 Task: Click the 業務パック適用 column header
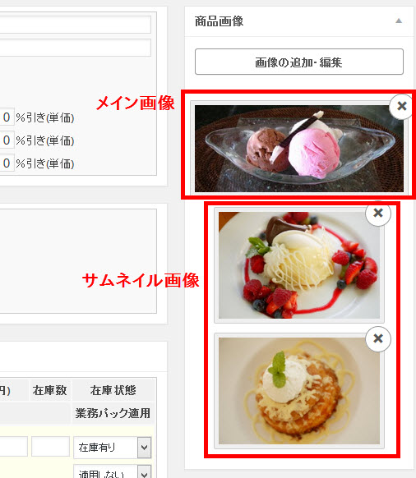(113, 413)
